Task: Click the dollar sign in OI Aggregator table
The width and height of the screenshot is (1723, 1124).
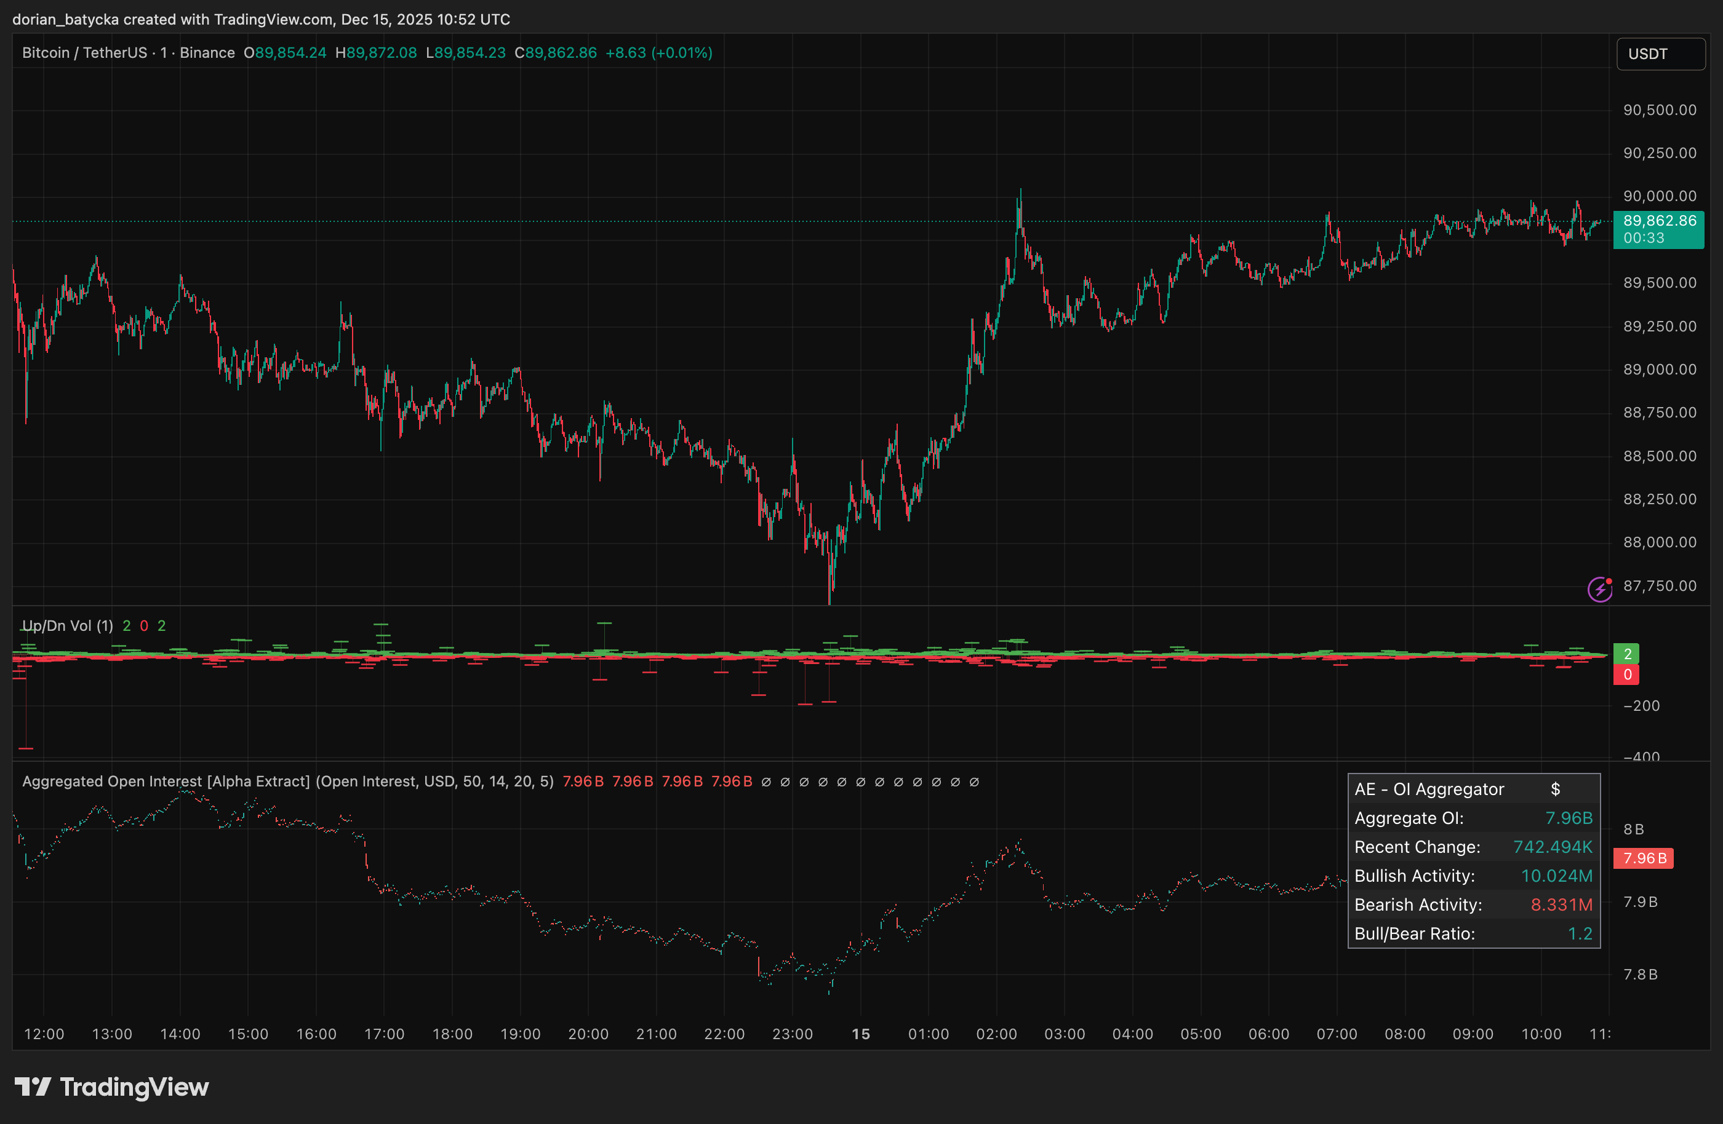Action: [x=1555, y=789]
